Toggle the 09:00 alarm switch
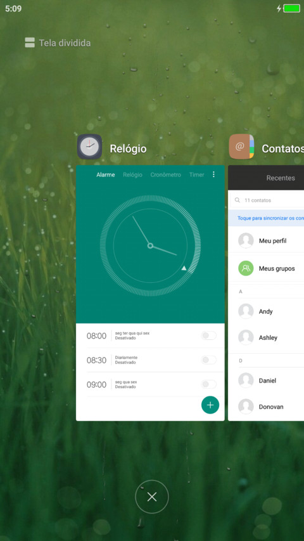Viewport: 304px width, 541px height. [208, 384]
